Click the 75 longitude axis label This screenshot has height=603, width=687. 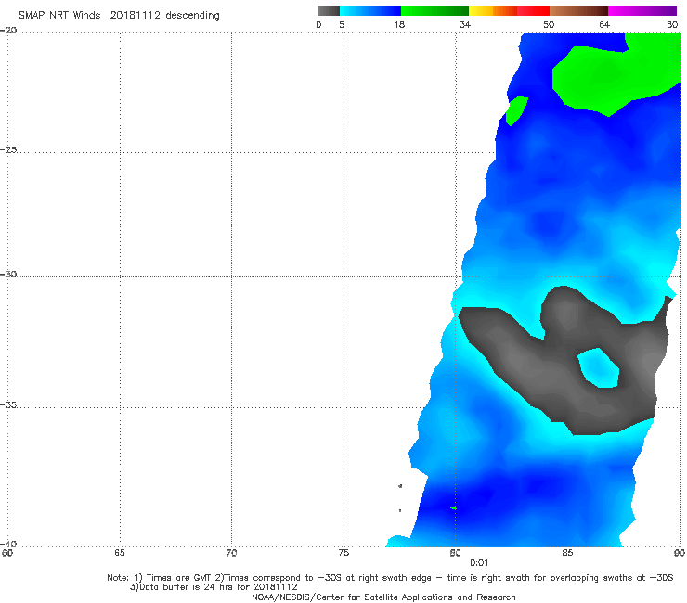[x=343, y=553]
